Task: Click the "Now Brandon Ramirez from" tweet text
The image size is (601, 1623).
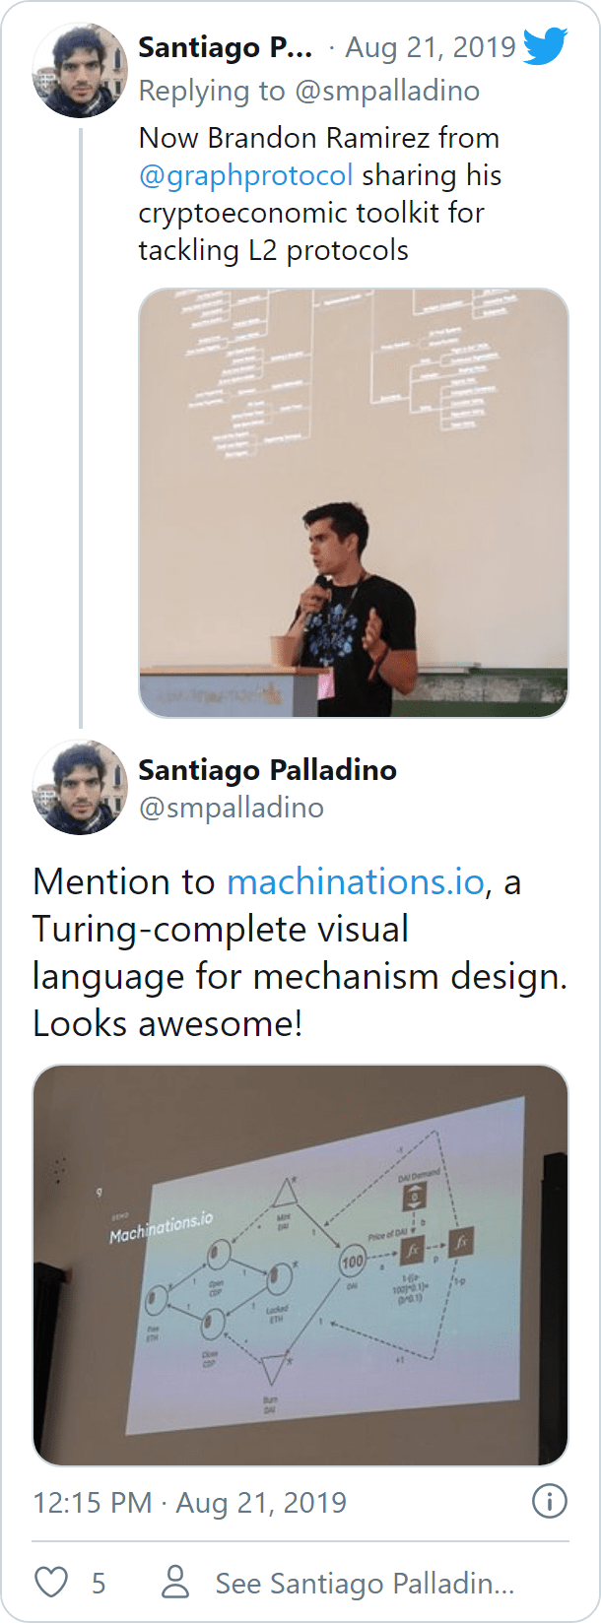Action: [318, 138]
